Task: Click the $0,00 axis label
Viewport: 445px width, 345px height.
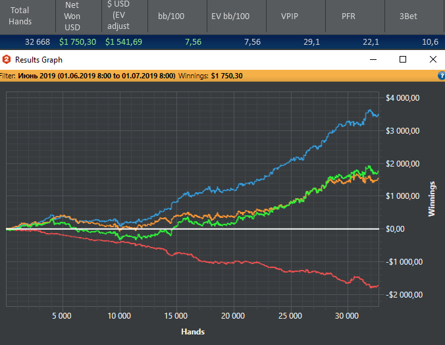Action: click(x=395, y=229)
